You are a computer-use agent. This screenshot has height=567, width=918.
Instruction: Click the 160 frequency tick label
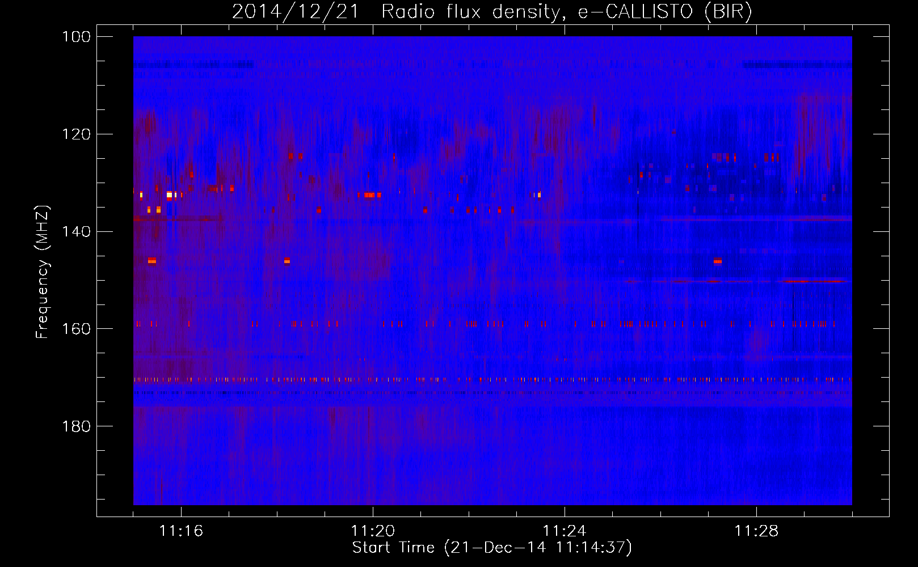coord(76,329)
